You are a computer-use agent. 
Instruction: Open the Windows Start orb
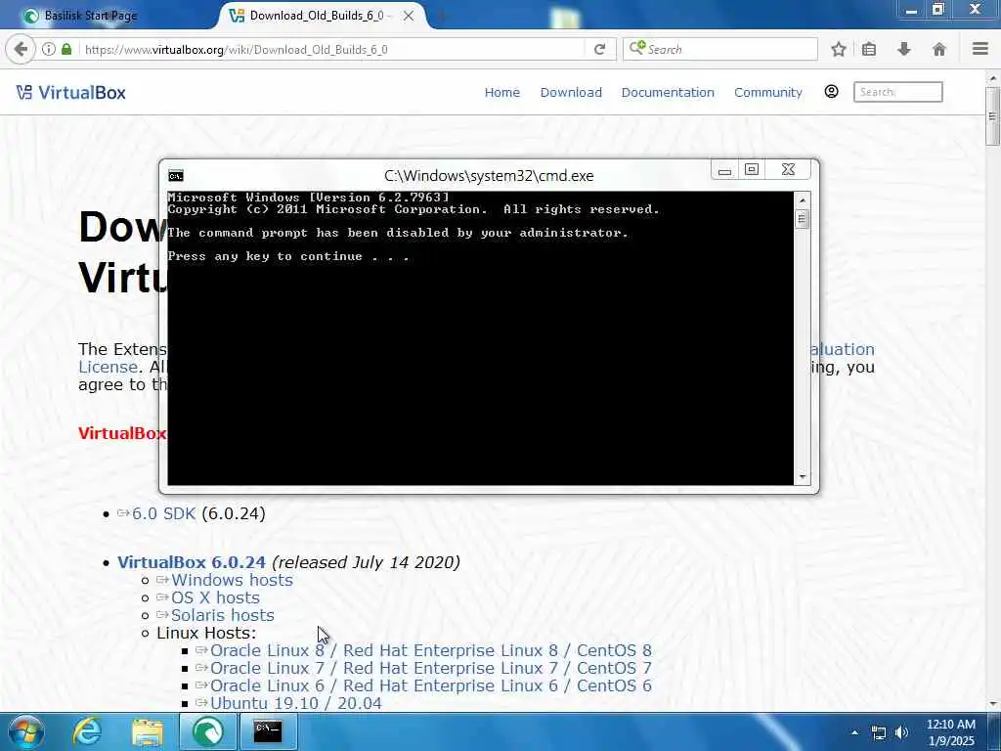click(x=24, y=731)
